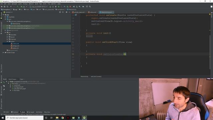Click the SDK Manager toolbar icon

click(x=80, y=7)
